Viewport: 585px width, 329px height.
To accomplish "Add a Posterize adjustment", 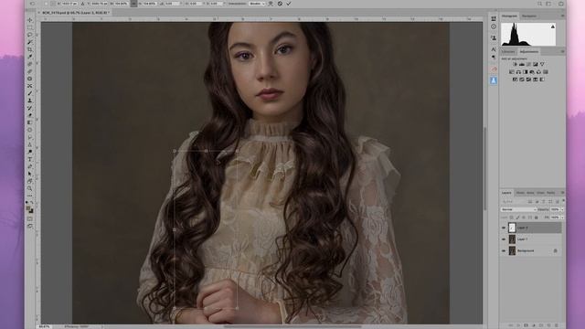I will [x=522, y=80].
